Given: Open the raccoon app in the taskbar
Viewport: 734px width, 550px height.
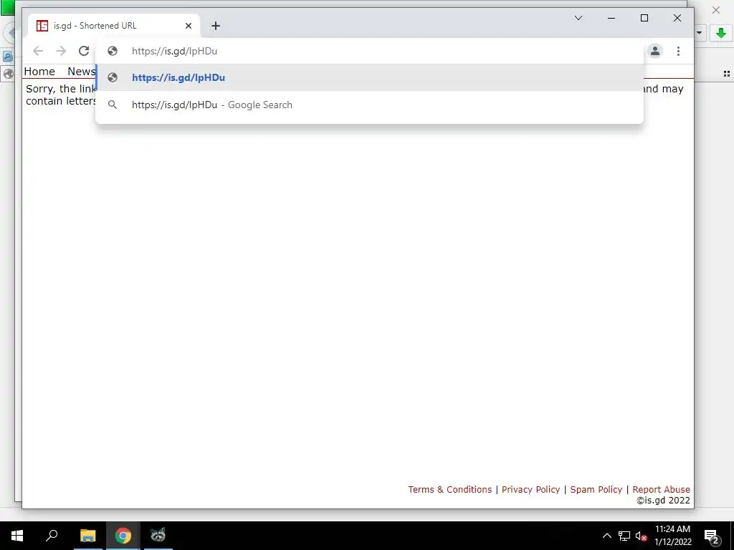Looking at the screenshot, I should pyautogui.click(x=158, y=536).
